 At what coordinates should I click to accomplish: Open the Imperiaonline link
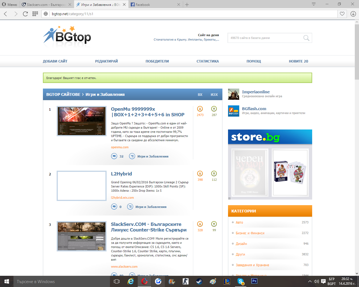pyautogui.click(x=256, y=92)
